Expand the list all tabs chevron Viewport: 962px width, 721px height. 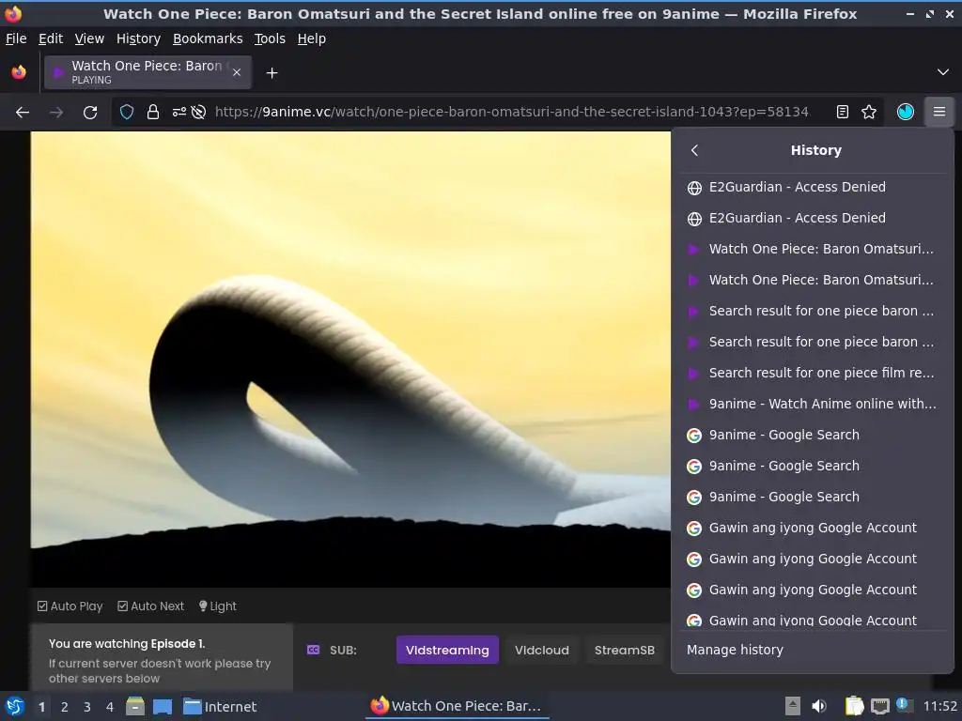pyautogui.click(x=943, y=72)
